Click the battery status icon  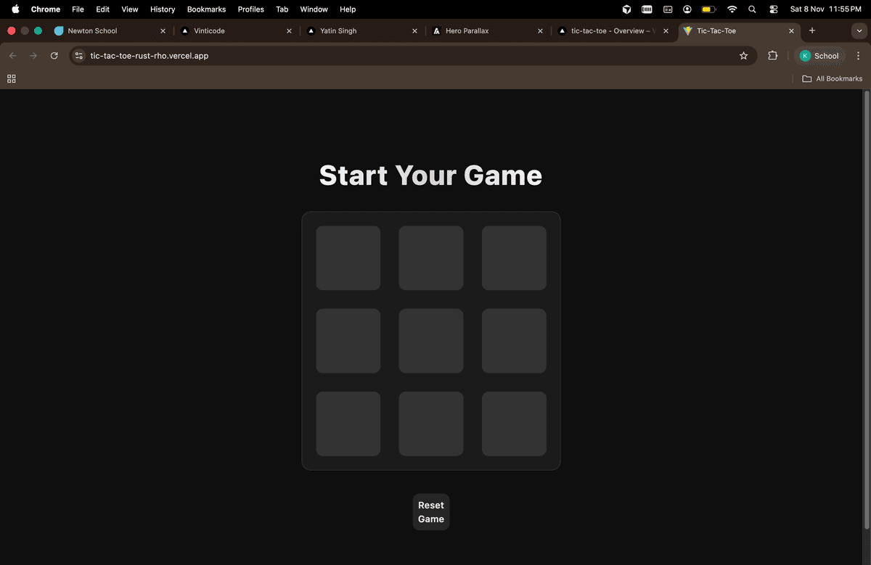(x=708, y=9)
